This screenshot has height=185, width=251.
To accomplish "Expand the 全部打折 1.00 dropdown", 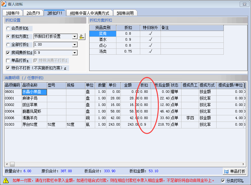I will coord(74,45).
